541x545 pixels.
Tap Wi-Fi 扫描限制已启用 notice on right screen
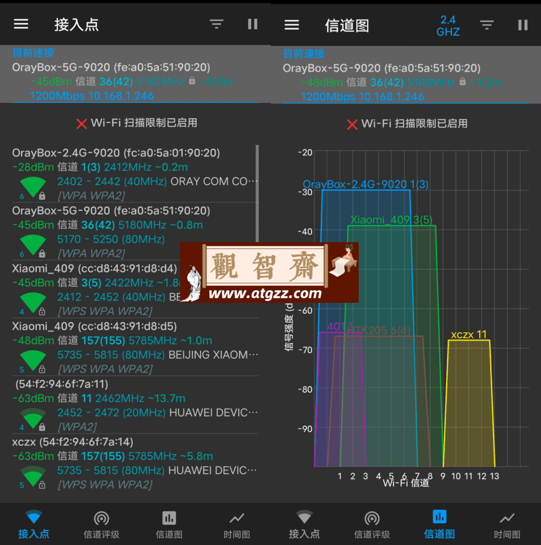click(414, 123)
